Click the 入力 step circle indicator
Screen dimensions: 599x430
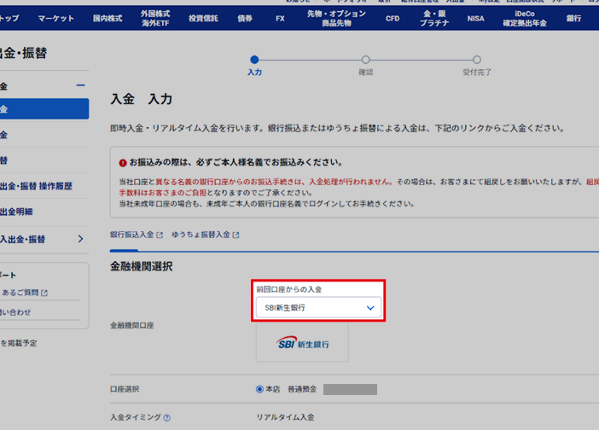254,60
